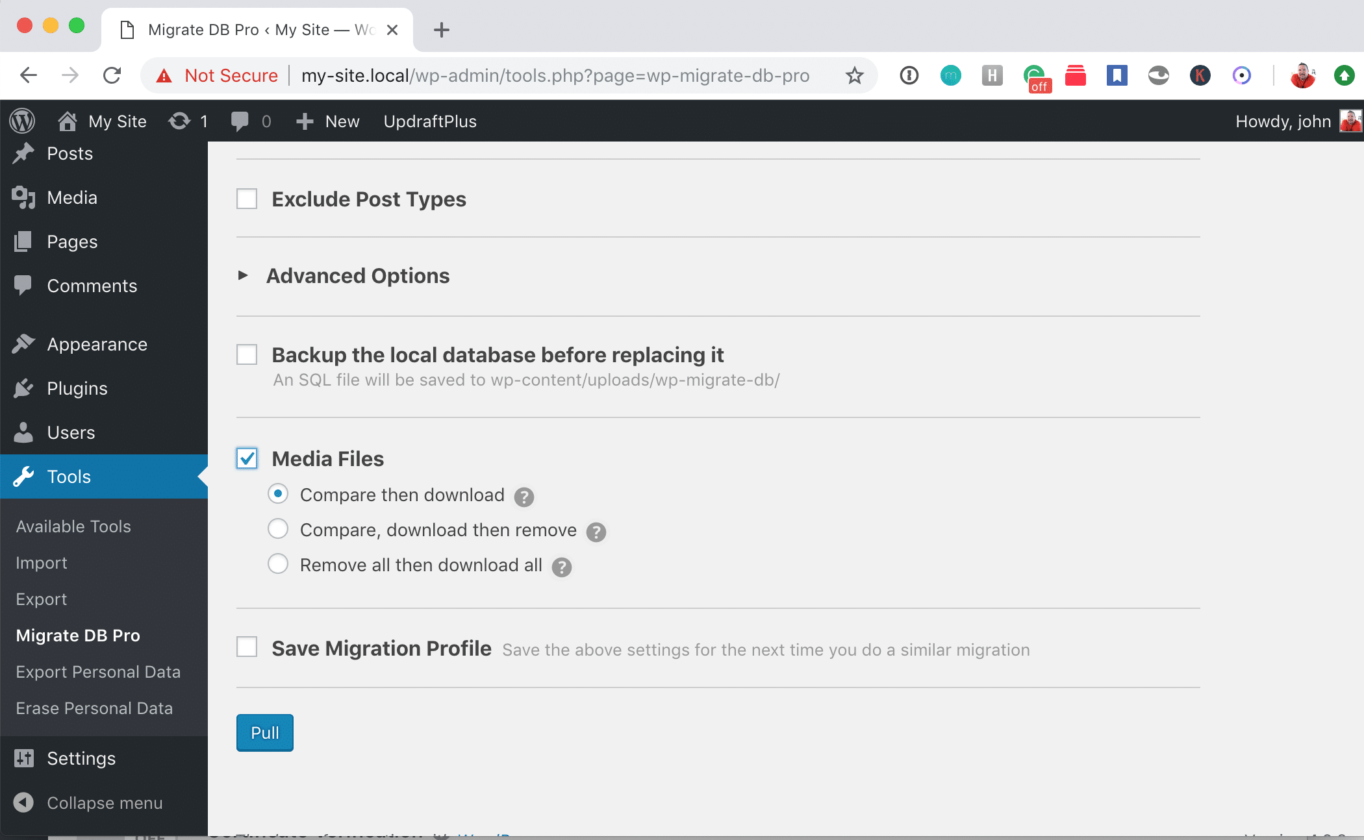Open the New content menu in admin bar
This screenshot has width=1364, height=840.
[x=328, y=121]
